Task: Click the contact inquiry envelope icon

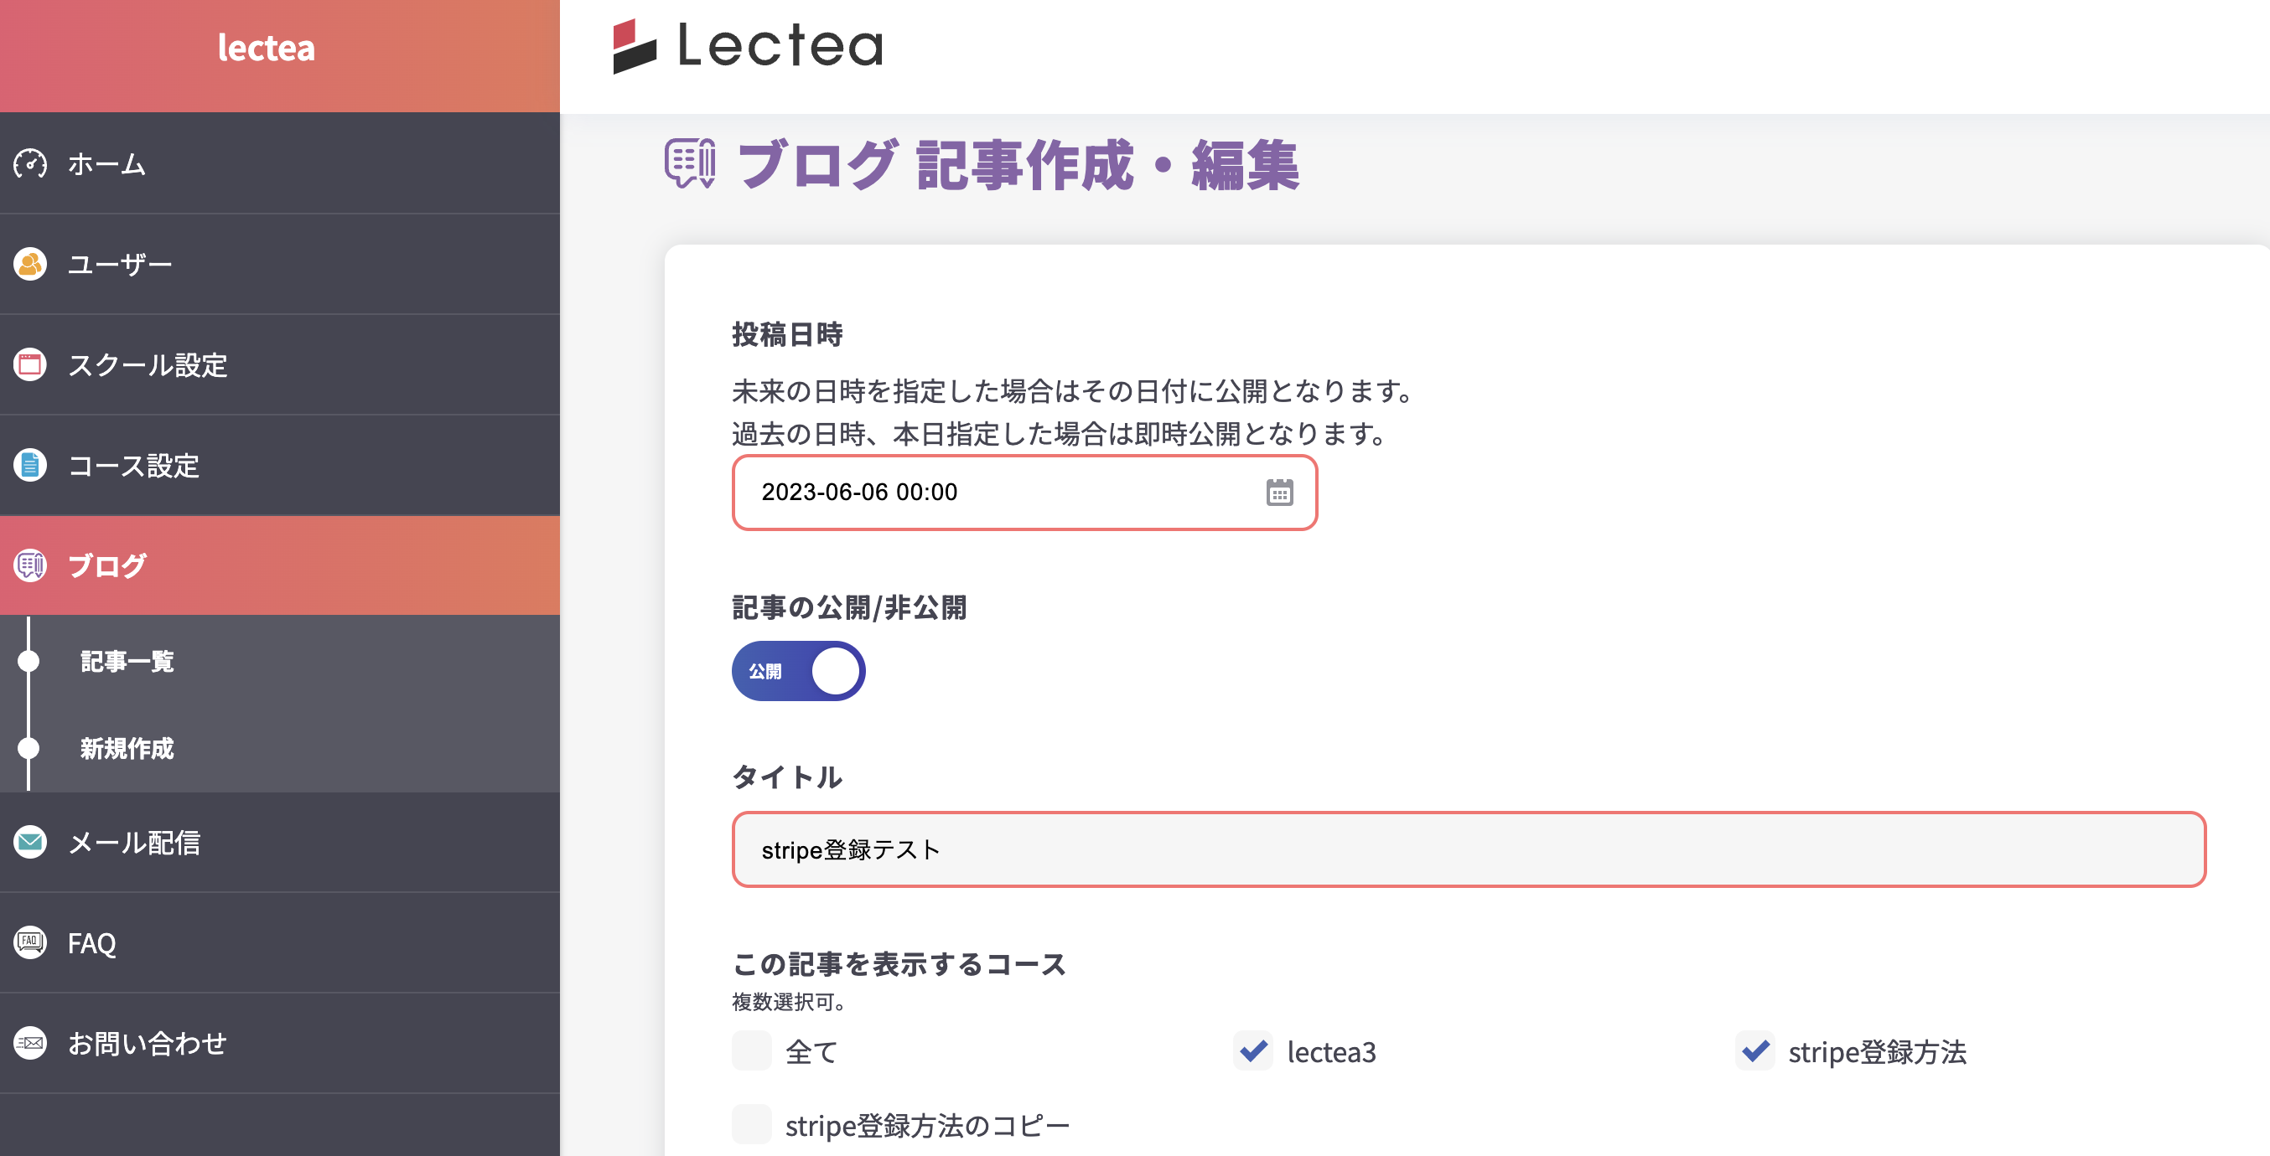Action: (x=30, y=1043)
